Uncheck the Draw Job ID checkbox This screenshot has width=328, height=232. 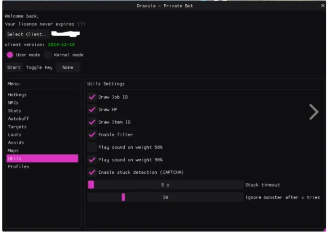(92, 97)
